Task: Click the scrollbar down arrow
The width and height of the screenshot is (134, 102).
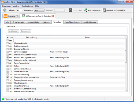Action: (126, 91)
